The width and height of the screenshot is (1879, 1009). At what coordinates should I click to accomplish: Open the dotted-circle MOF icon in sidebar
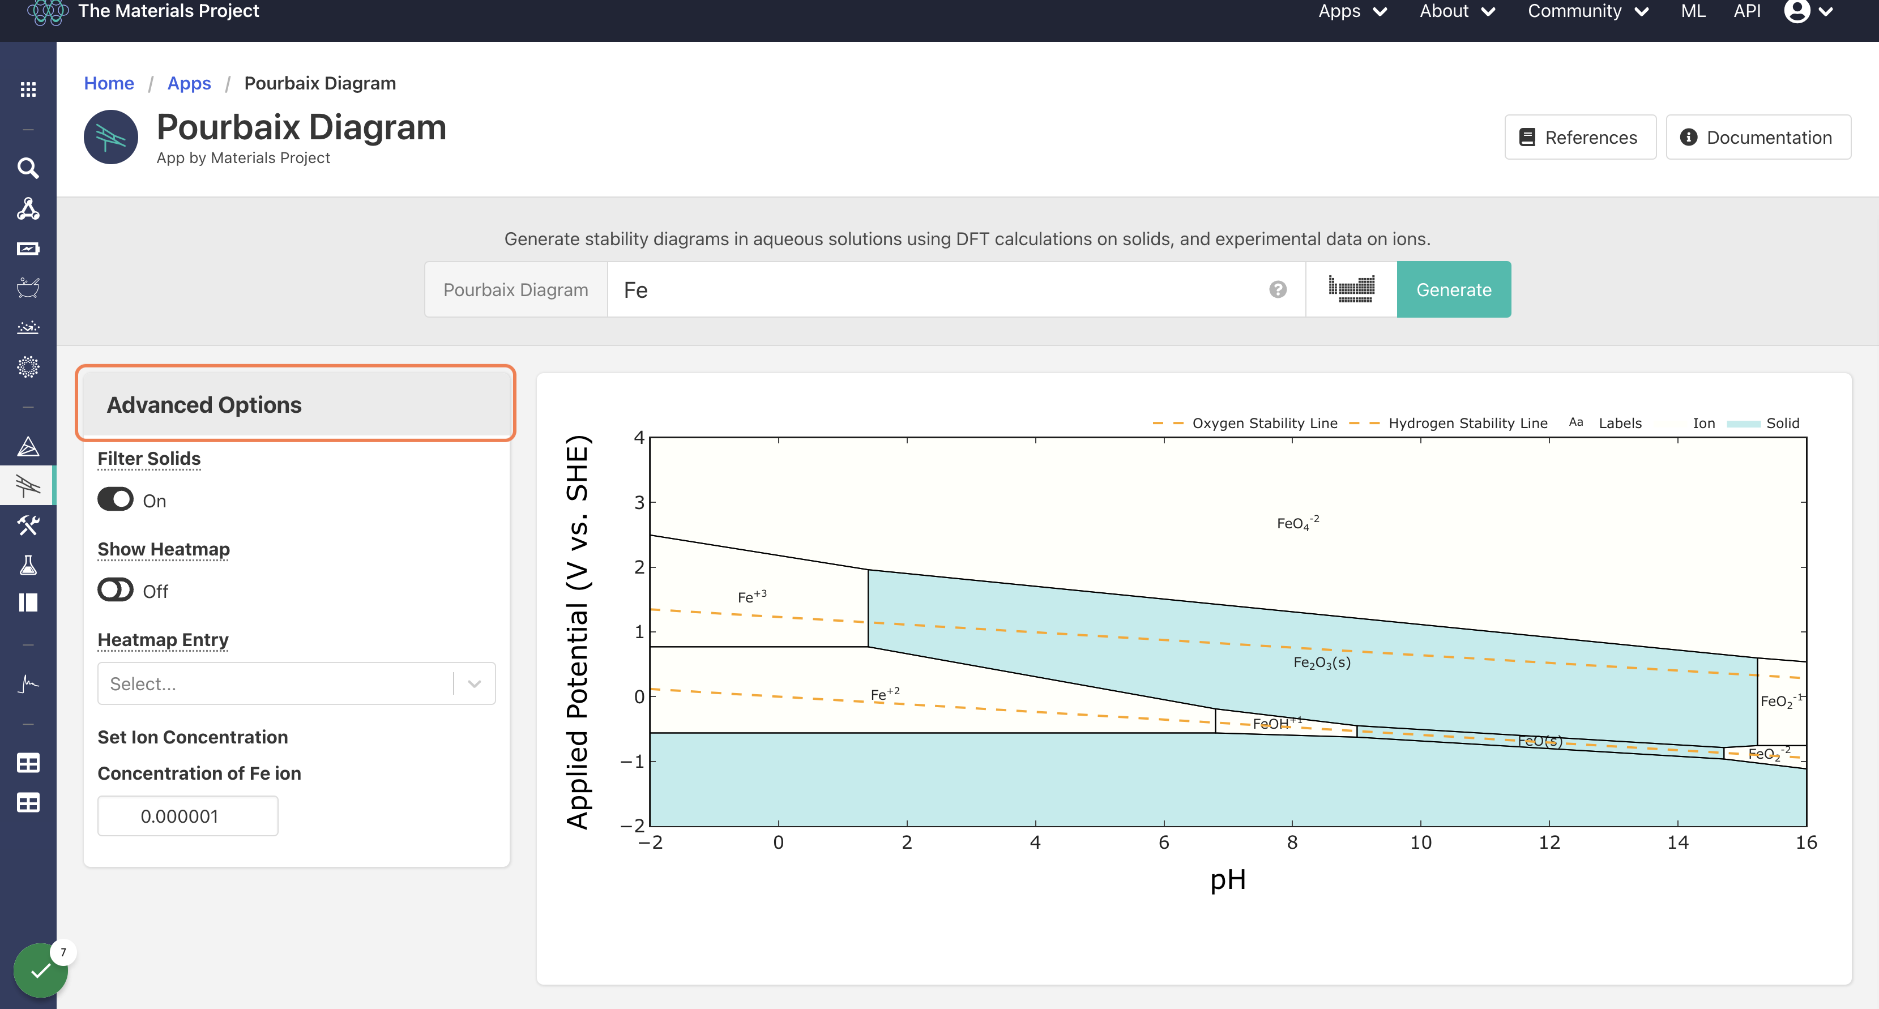click(x=28, y=366)
